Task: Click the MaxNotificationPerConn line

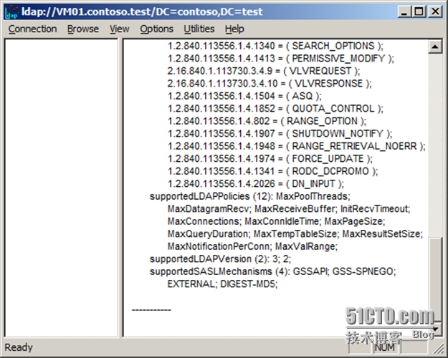Action: pos(252,246)
